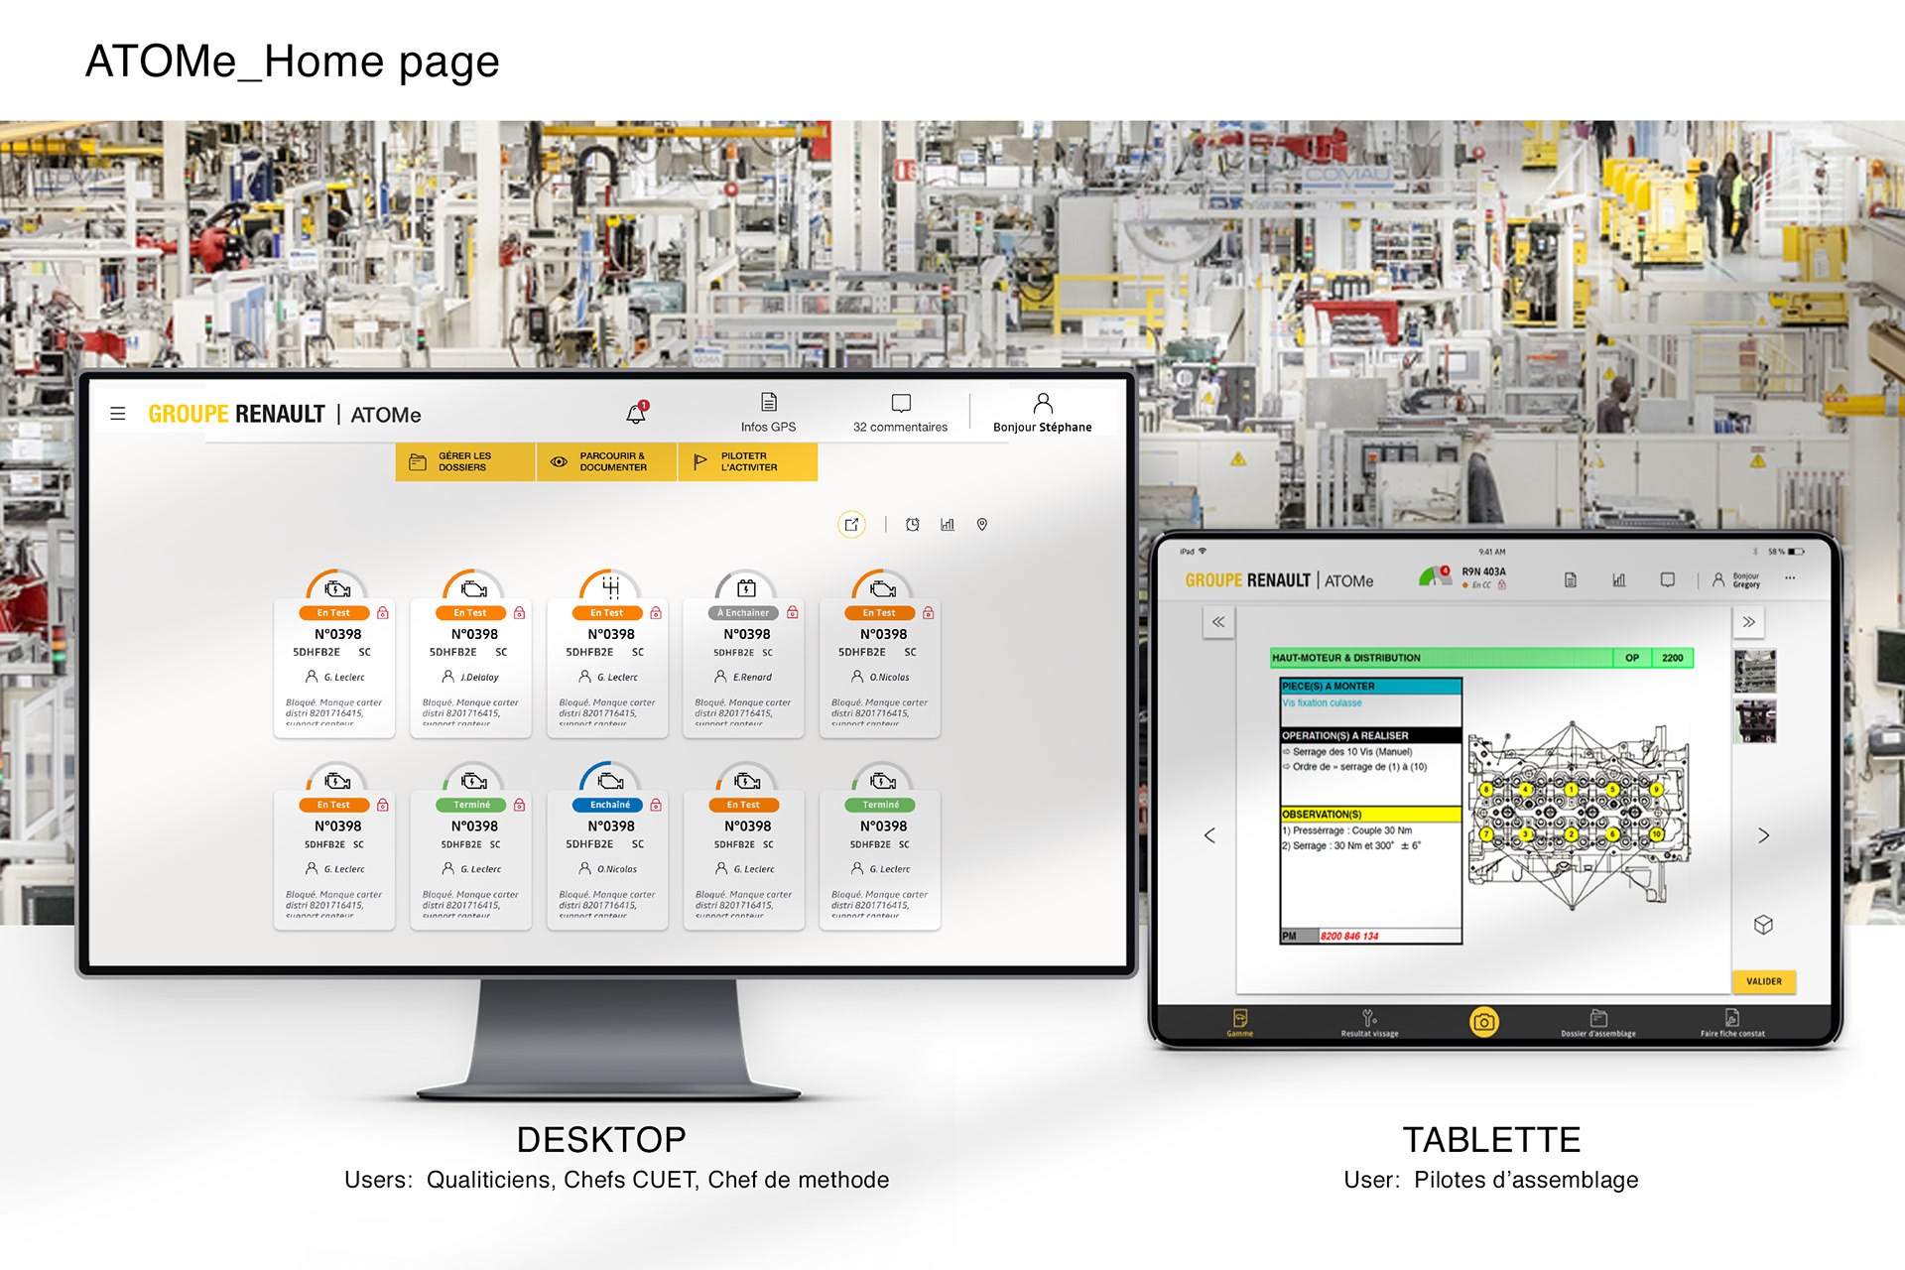Image resolution: width=1905 pixels, height=1270 pixels.
Task: Click the yellow camera button on tablet
Action: (1483, 1022)
